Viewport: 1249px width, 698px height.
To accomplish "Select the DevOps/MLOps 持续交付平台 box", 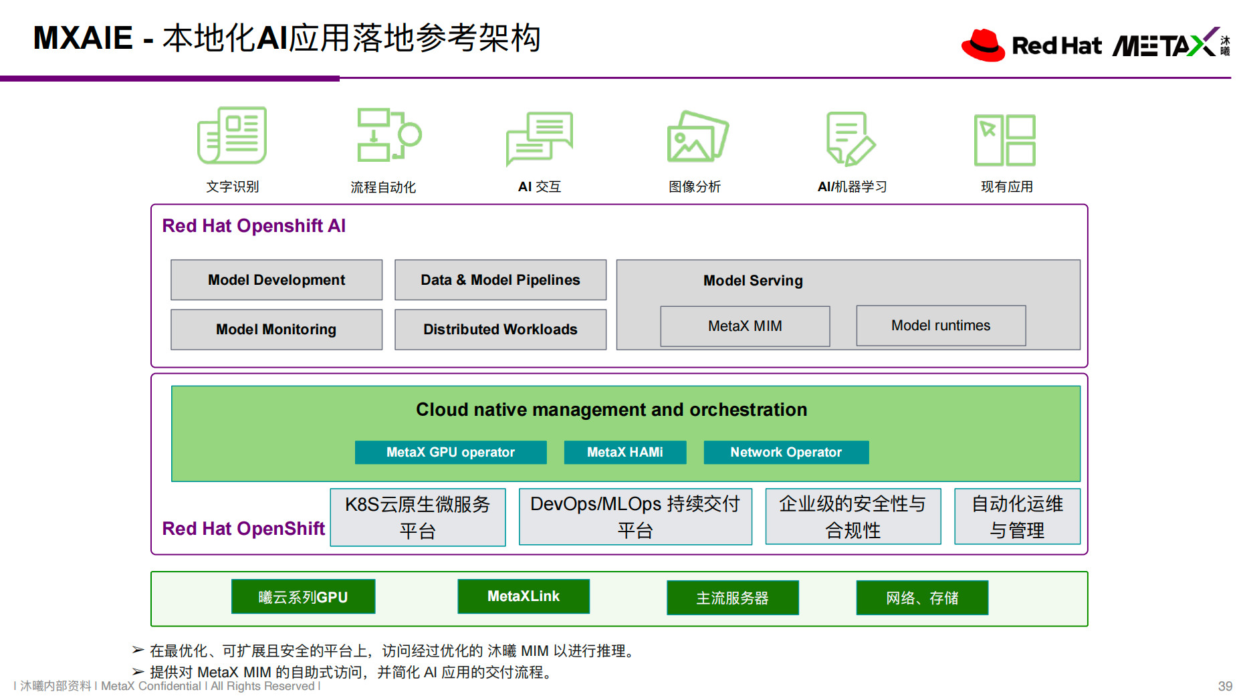I will click(635, 517).
